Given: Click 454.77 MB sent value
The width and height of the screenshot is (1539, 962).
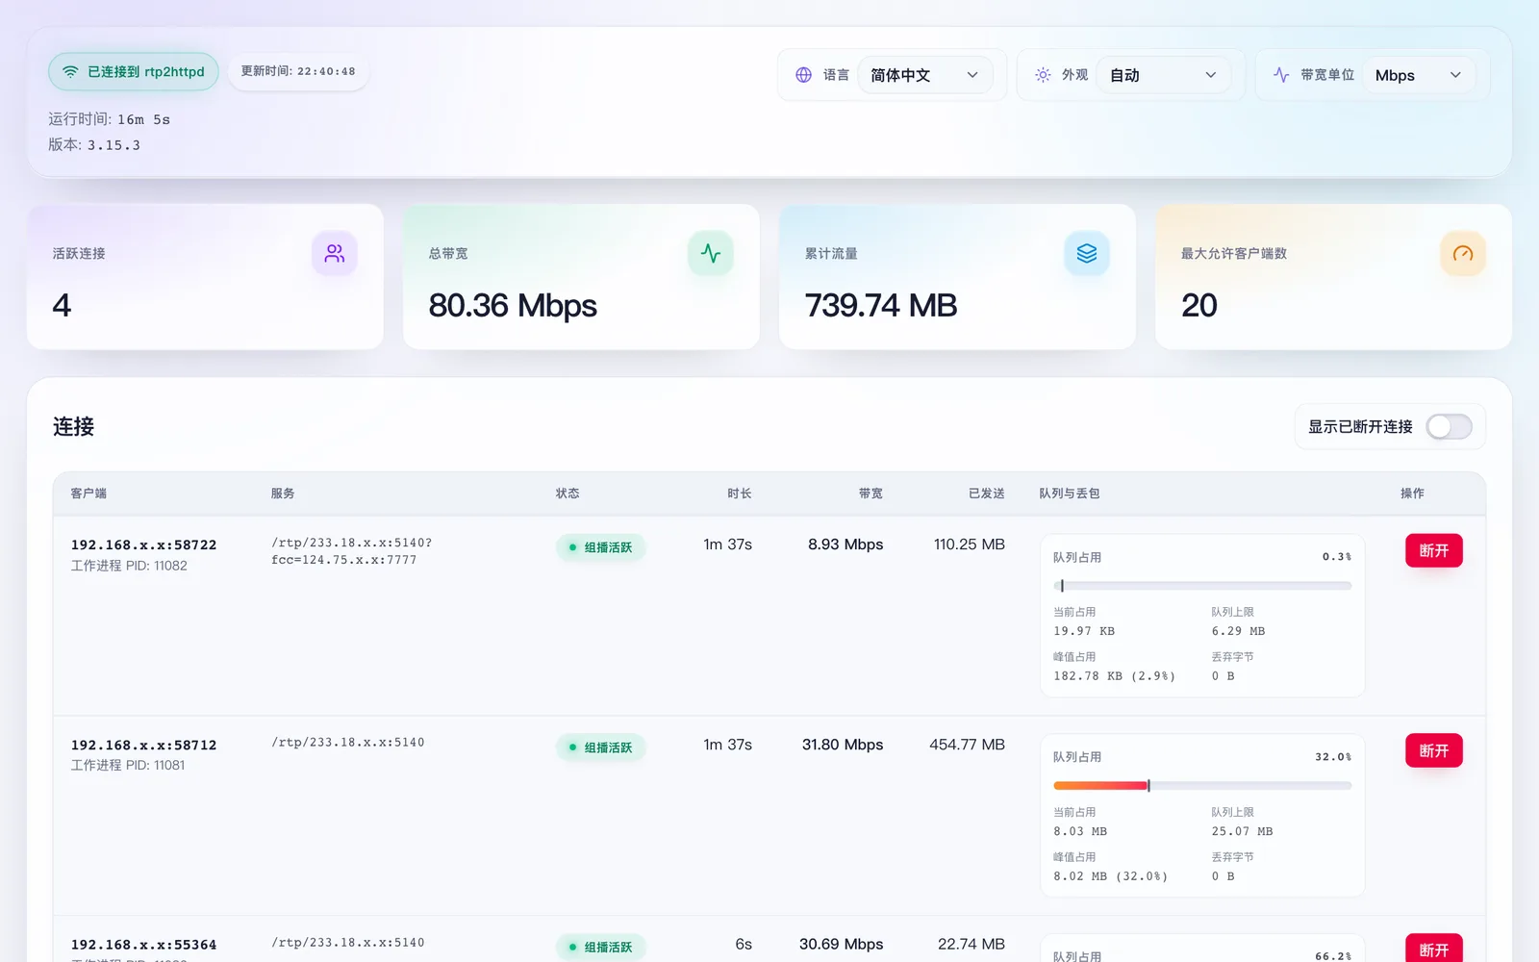Looking at the screenshot, I should tap(967, 745).
